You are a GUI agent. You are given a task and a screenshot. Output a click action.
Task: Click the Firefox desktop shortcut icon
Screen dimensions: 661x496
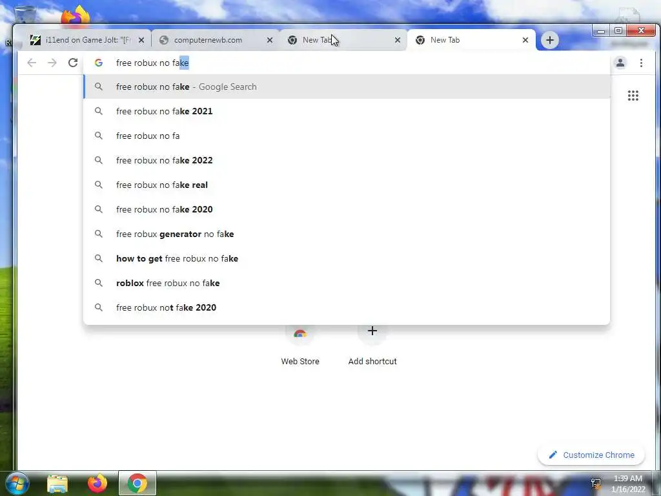tap(75, 16)
